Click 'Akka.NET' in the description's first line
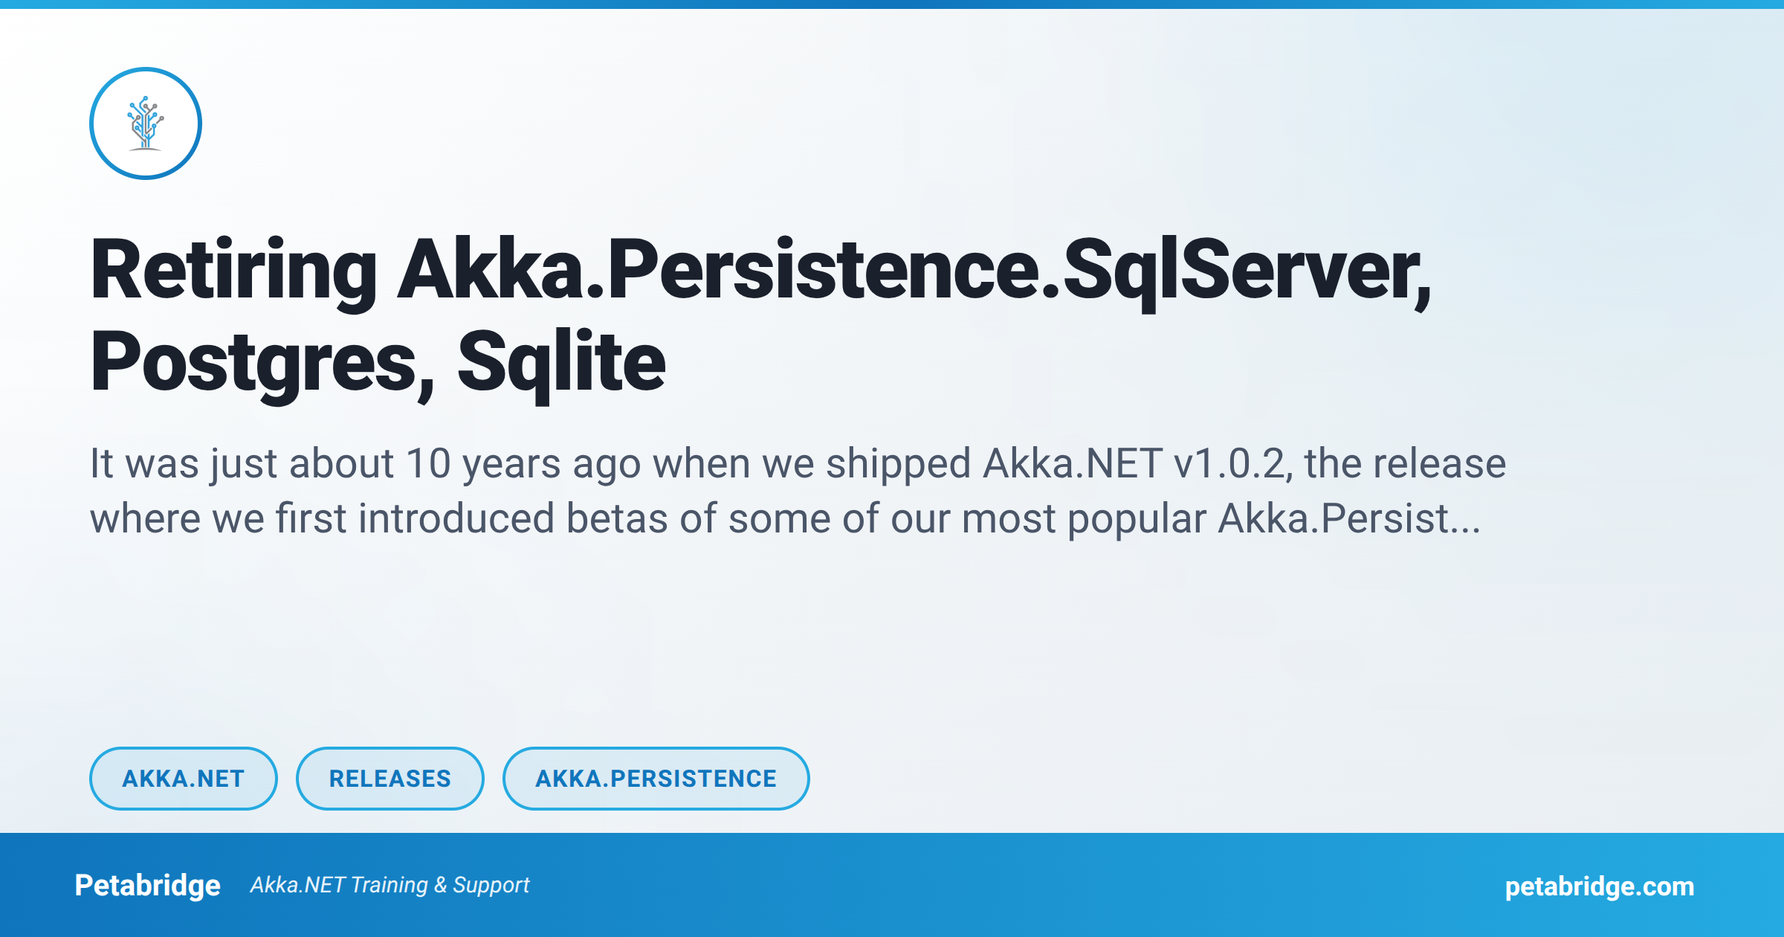Viewport: 1784px width, 937px height. [x=1072, y=463]
